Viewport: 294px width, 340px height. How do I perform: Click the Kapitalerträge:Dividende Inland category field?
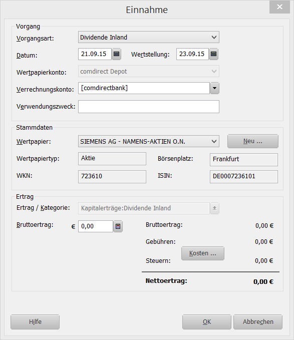144,208
